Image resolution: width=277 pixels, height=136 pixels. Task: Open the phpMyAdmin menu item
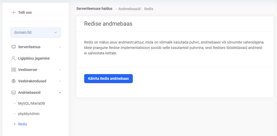pyautogui.click(x=29, y=114)
